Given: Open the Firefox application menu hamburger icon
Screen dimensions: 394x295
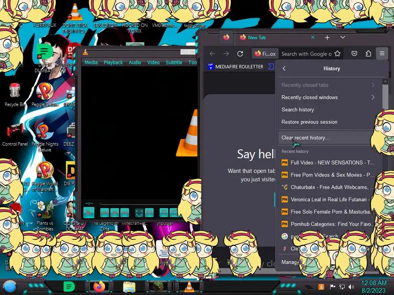Looking at the screenshot, I should click(x=382, y=53).
